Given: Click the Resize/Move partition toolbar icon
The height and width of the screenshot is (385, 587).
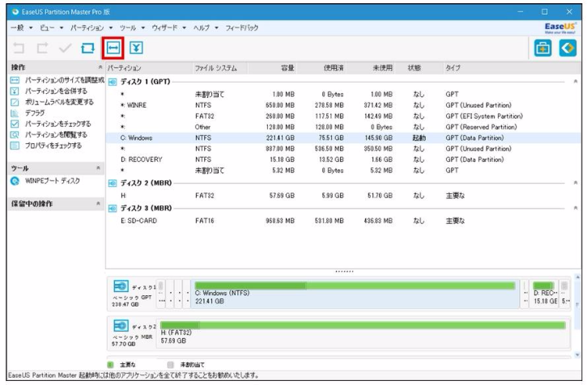Looking at the screenshot, I should click(x=113, y=48).
